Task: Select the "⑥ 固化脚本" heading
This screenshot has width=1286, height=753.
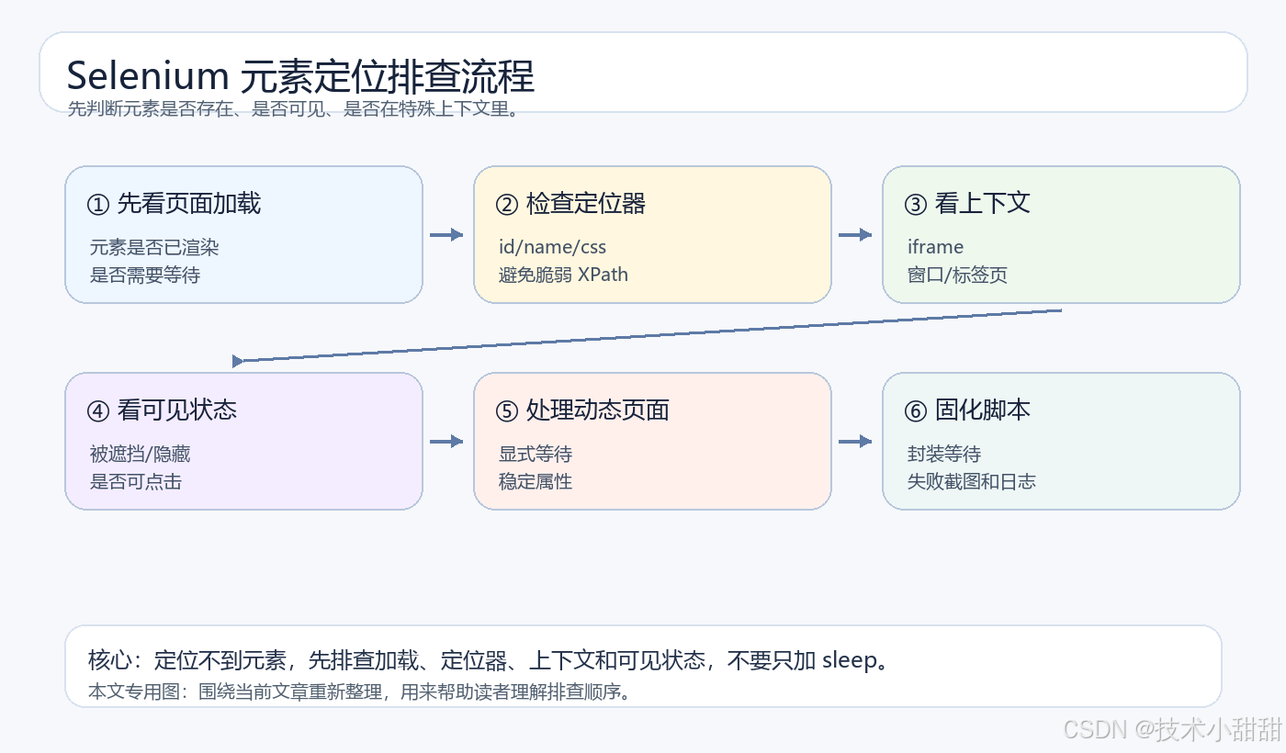Action: click(967, 410)
